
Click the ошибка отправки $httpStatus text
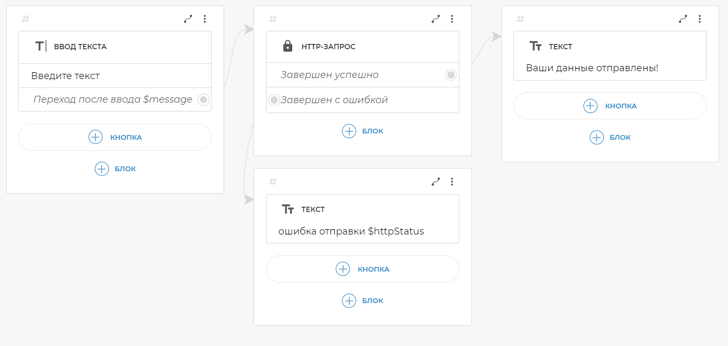tap(351, 231)
